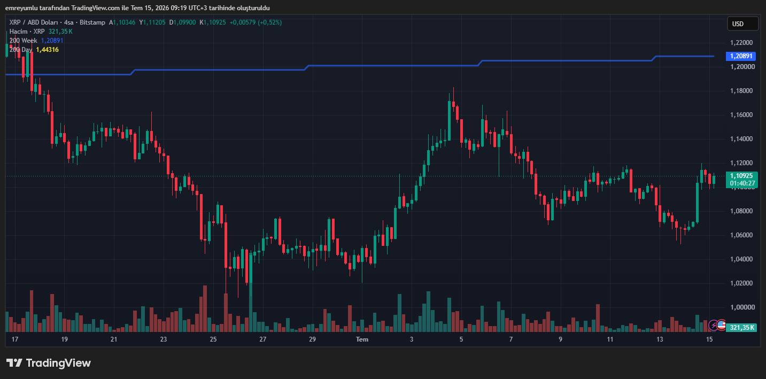Viewport: 766px width, 379px height.
Task: Click the opening price value 1,10346
Action: 125,22
